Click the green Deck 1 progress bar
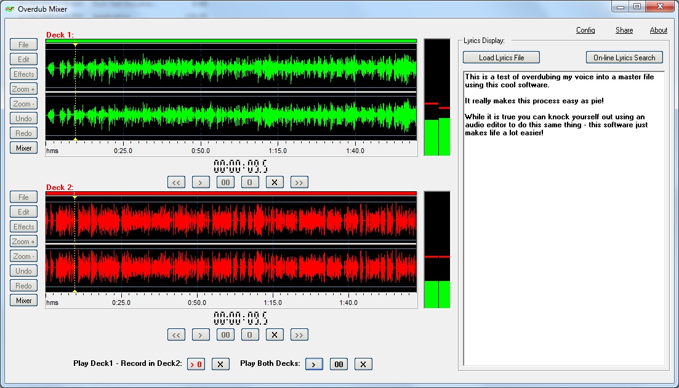The width and height of the screenshot is (679, 388). 231,41
